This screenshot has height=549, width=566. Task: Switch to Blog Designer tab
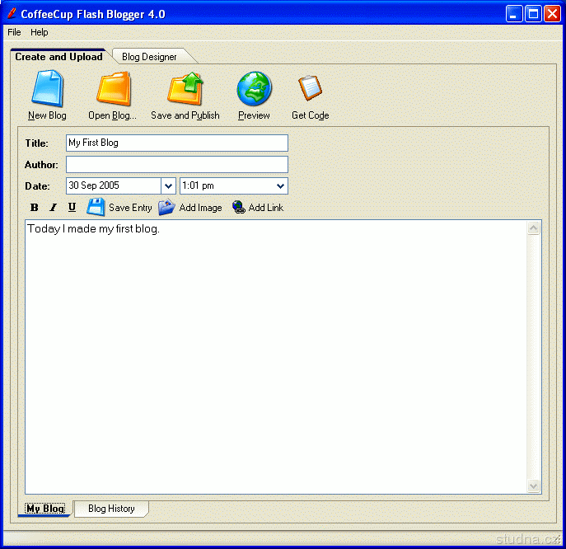[x=149, y=57]
